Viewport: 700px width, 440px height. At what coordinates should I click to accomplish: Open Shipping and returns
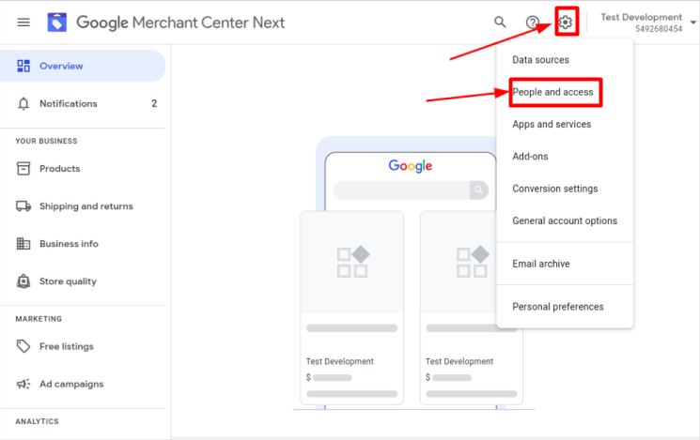tap(83, 206)
